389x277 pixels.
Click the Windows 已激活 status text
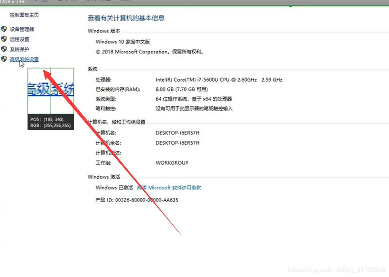(114, 187)
